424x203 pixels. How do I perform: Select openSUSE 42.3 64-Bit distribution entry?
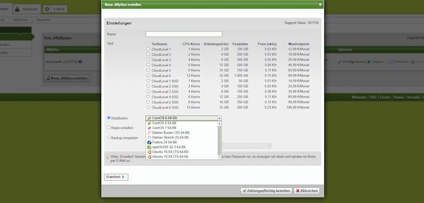click(182, 147)
